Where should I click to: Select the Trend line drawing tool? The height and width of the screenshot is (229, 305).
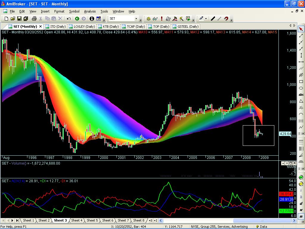coord(301,36)
